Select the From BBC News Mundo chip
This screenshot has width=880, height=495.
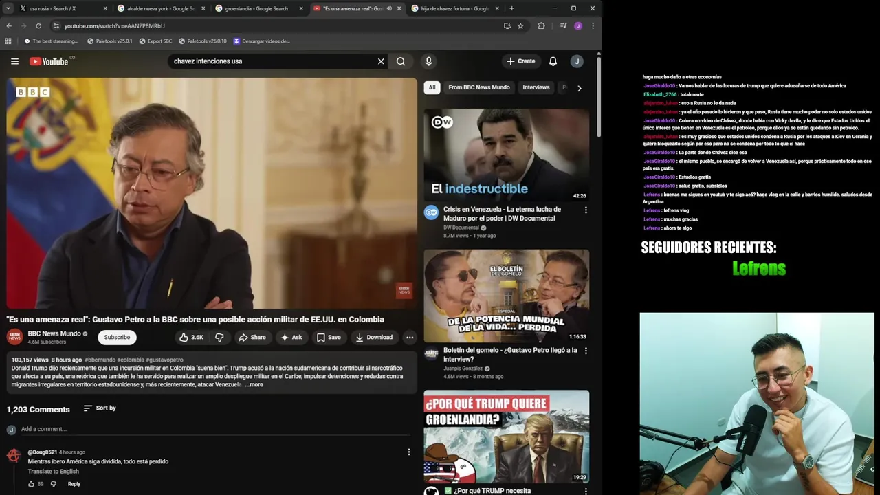479,87
